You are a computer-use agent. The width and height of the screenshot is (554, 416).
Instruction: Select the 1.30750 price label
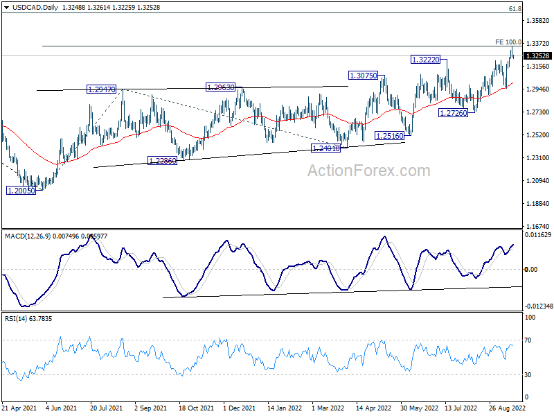(x=364, y=75)
